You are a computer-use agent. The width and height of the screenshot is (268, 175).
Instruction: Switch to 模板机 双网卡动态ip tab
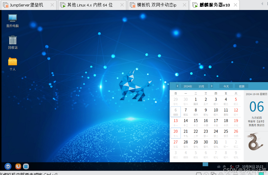[x=156, y=5]
